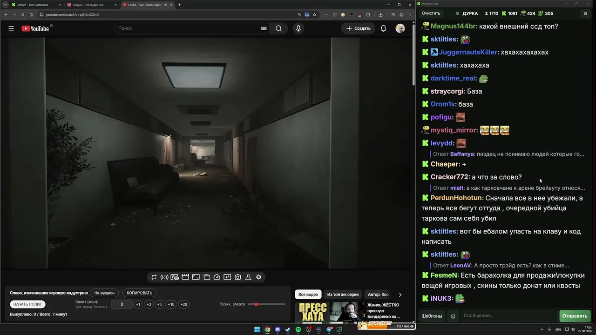Add +5 minutes to the split
This screenshot has width=596, height=335.
(159, 304)
